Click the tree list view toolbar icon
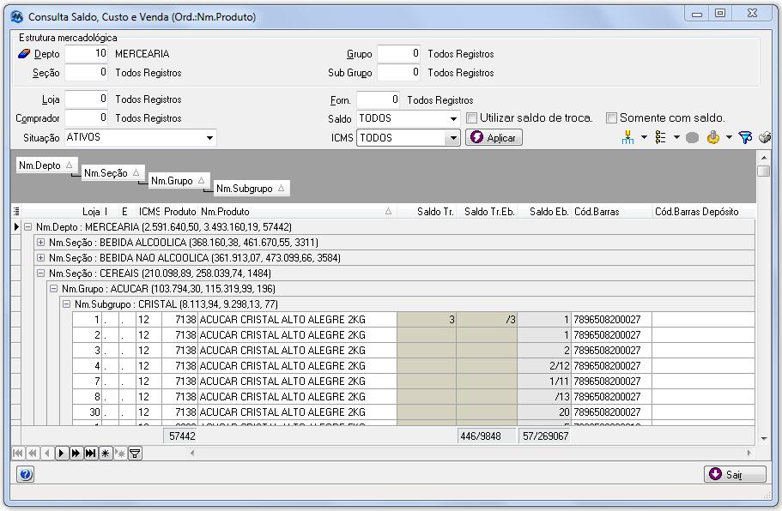The height and width of the screenshot is (511, 782). [660, 137]
